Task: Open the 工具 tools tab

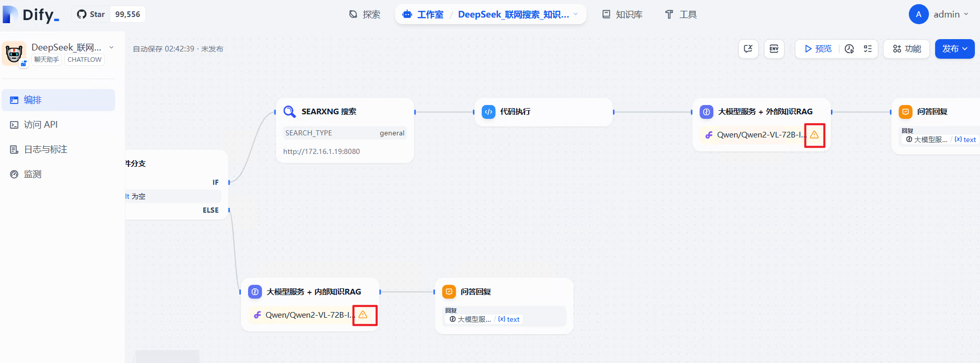Action: click(681, 14)
